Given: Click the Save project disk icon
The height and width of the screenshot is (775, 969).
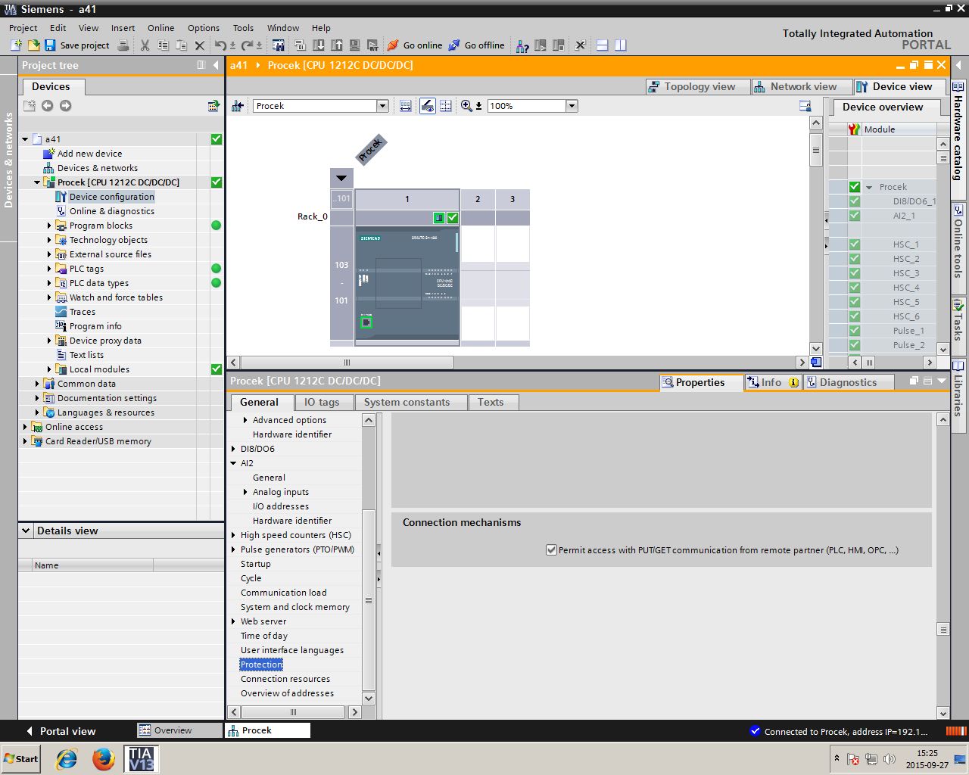Looking at the screenshot, I should click(x=50, y=45).
